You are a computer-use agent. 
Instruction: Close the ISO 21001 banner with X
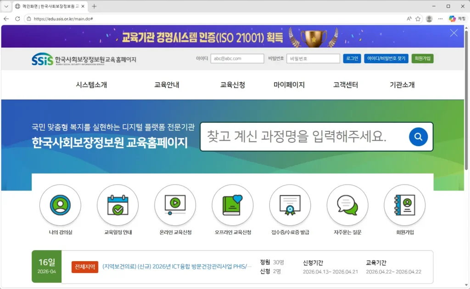pos(454,33)
